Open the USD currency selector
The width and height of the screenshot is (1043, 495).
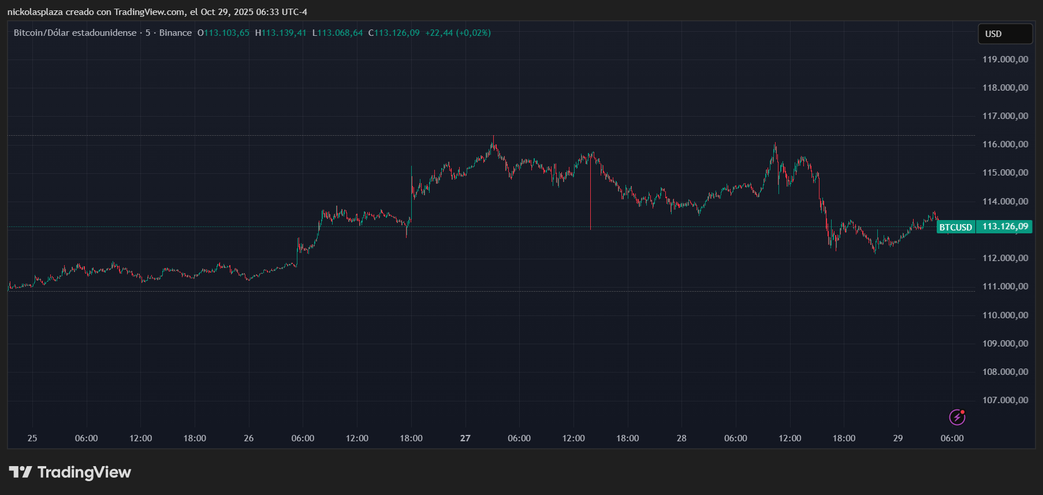pyautogui.click(x=1004, y=34)
